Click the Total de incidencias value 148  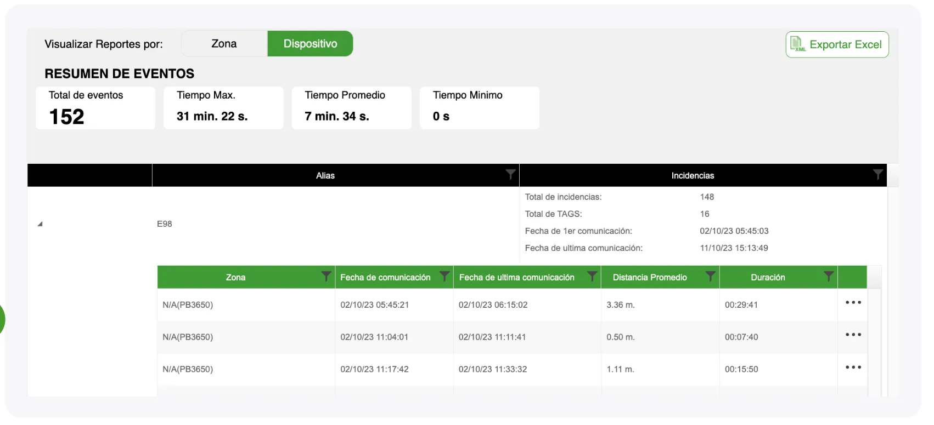tap(707, 197)
